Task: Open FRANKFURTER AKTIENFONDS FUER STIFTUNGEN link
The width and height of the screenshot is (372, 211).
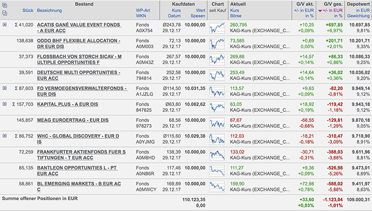Action: click(81, 155)
